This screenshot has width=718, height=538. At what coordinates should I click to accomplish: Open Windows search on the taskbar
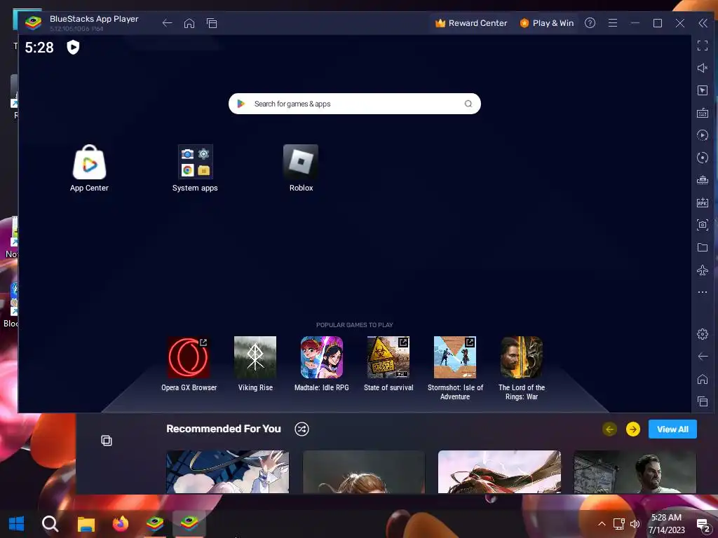50,523
